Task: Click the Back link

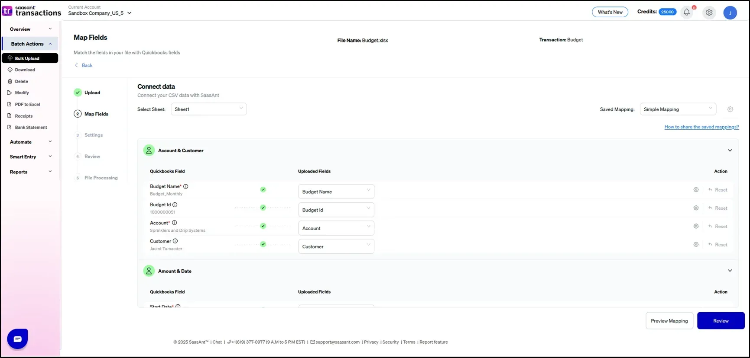Action: point(84,65)
